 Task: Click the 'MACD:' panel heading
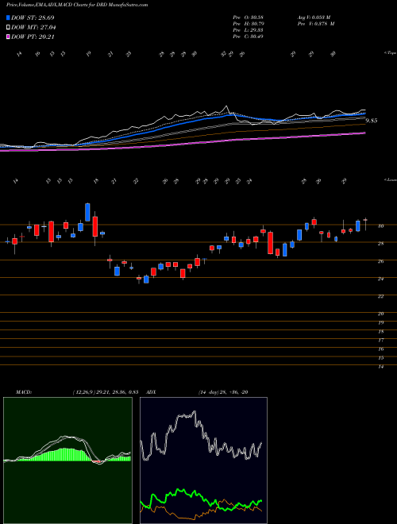pos(23,392)
